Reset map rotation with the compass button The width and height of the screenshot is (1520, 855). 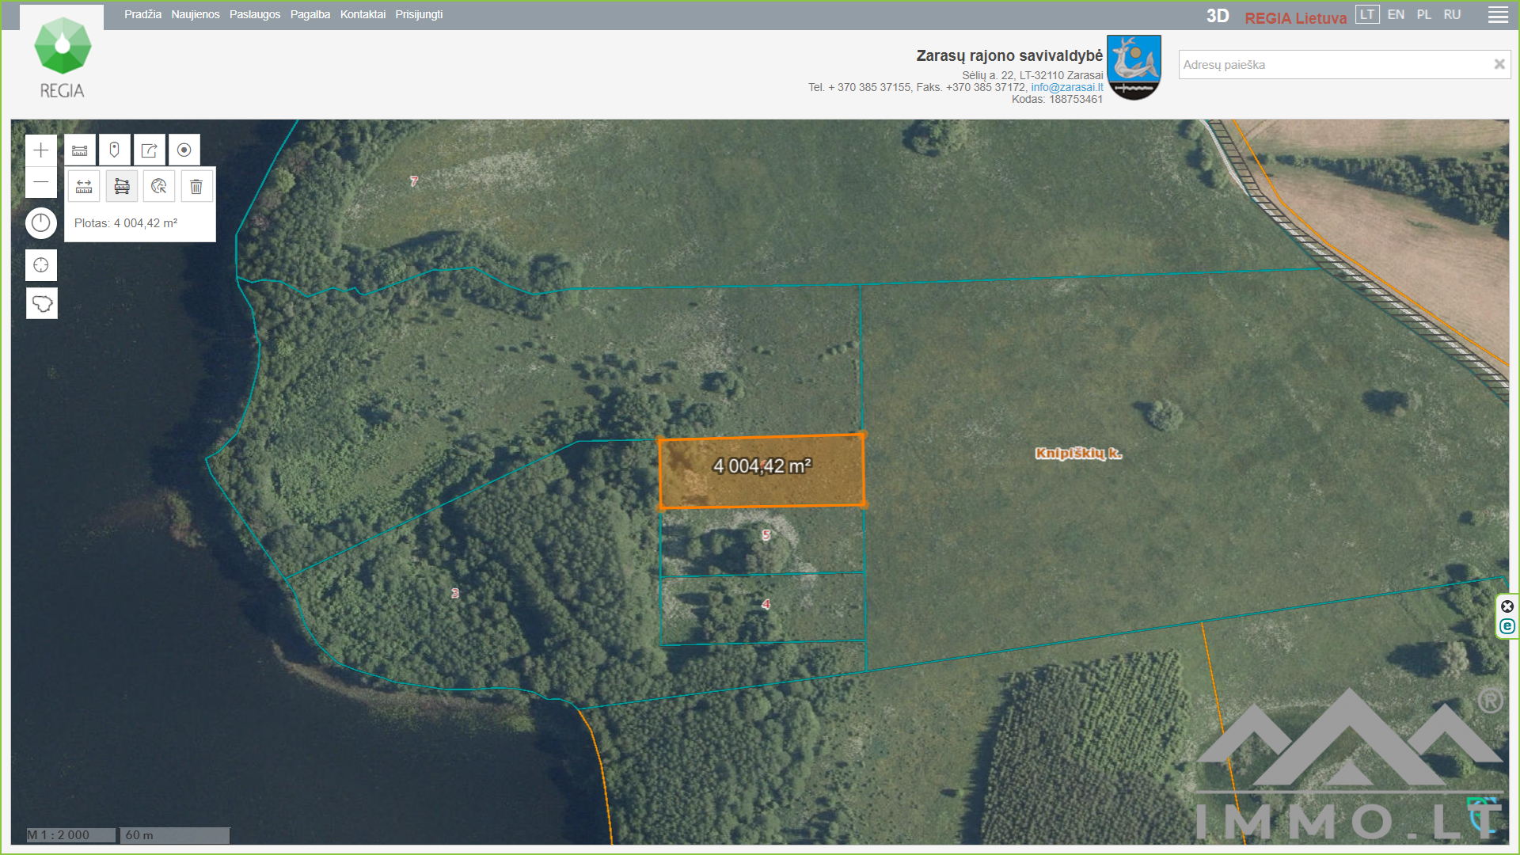coord(41,223)
